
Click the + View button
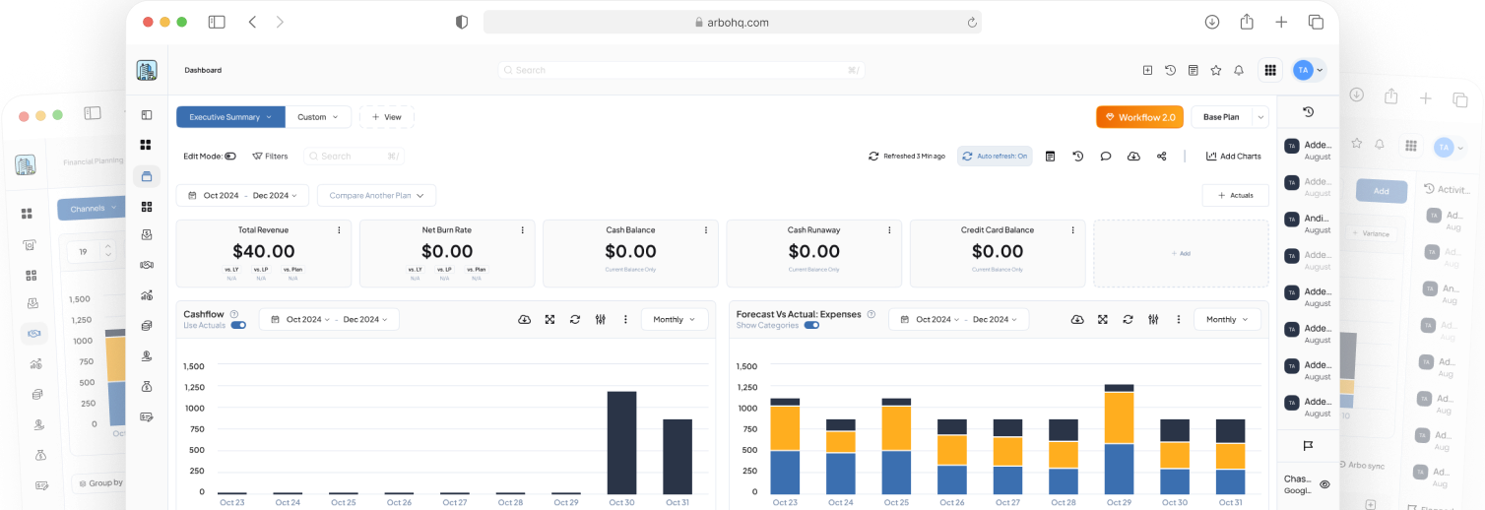(386, 117)
